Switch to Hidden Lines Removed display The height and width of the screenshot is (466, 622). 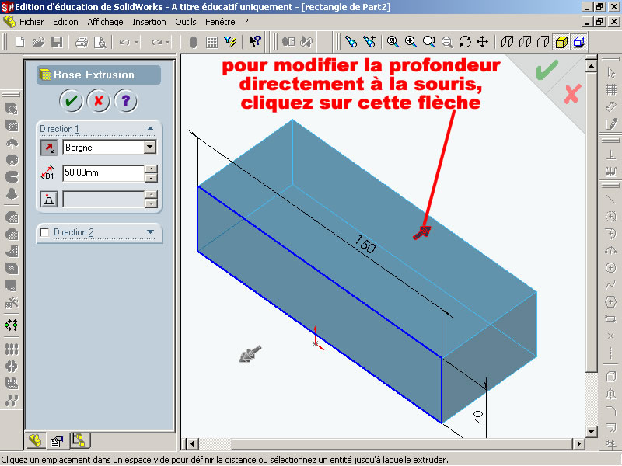pyautogui.click(x=543, y=42)
